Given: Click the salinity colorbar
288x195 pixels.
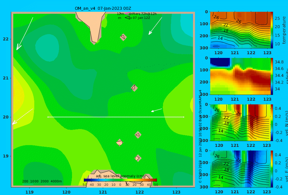Looking at the screenshot, I should point(272,76).
